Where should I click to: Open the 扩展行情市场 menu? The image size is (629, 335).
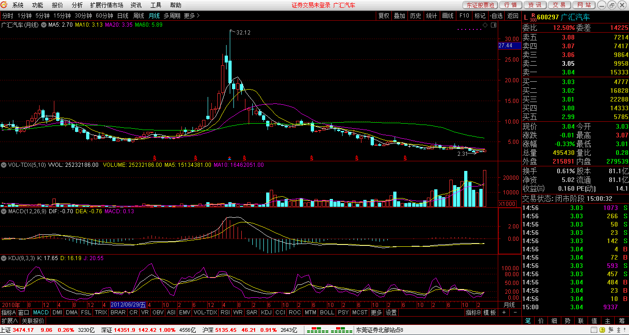107,6
